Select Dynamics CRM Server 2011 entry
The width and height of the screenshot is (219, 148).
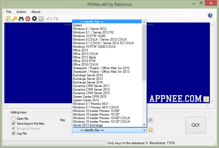107,86
